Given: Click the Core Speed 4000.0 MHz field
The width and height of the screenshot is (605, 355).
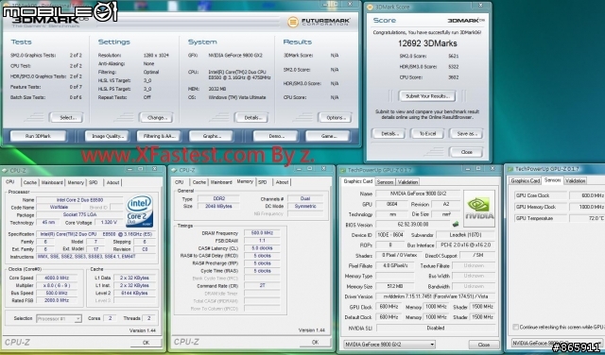Looking at the screenshot, I should coord(57,278).
